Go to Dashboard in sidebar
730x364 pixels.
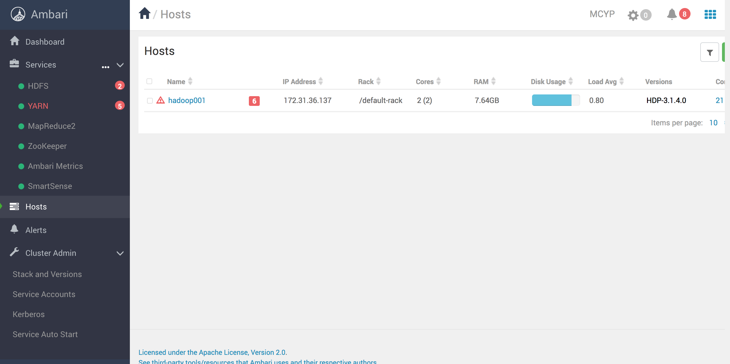[45, 42]
